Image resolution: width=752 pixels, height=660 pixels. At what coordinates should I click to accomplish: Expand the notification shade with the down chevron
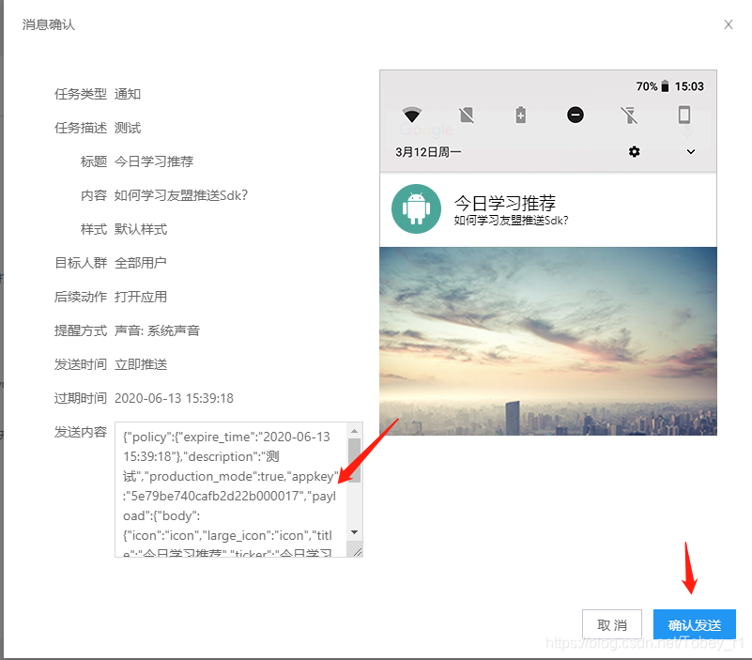(692, 151)
